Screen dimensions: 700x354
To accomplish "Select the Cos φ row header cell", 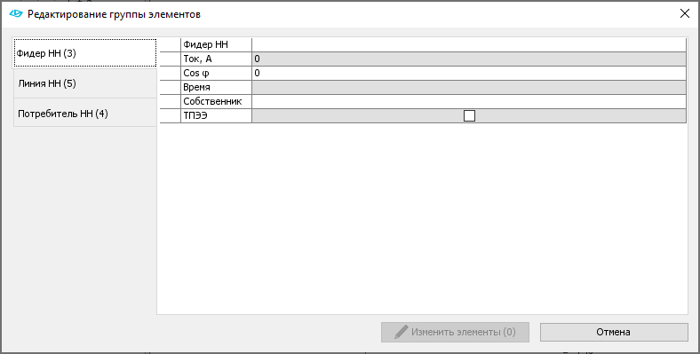I will [x=170, y=73].
